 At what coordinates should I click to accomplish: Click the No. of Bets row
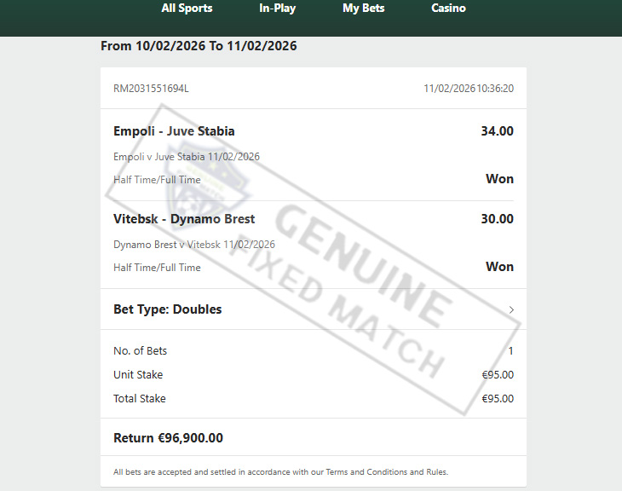coord(314,351)
